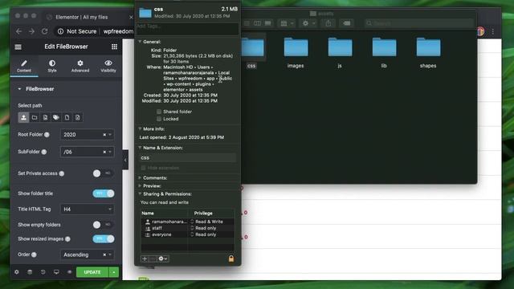Check the Shared folder checkbox

coord(159,112)
